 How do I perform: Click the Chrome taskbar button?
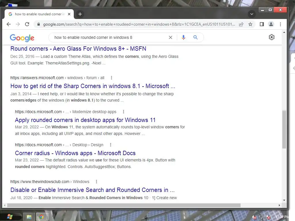[42, 217]
